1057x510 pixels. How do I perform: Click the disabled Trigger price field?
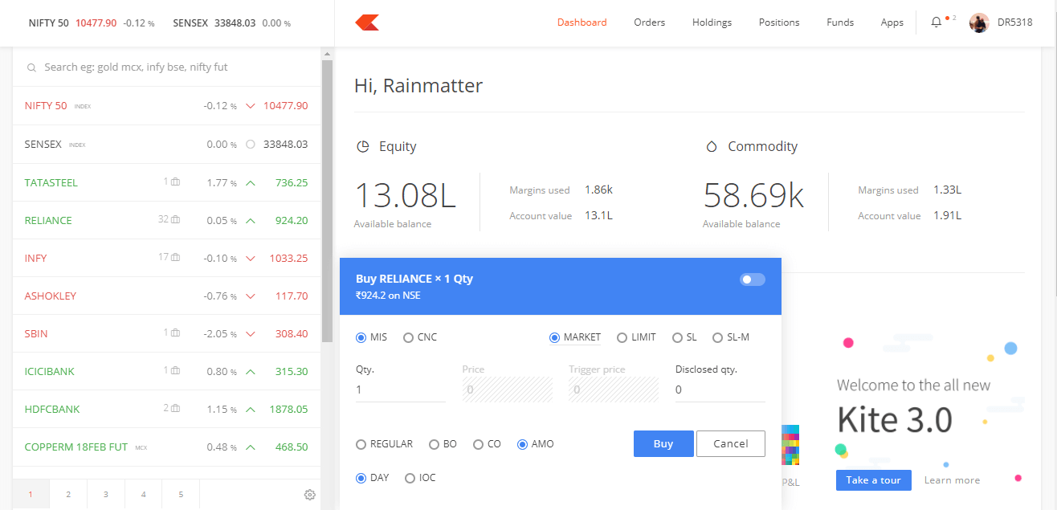[x=614, y=390]
